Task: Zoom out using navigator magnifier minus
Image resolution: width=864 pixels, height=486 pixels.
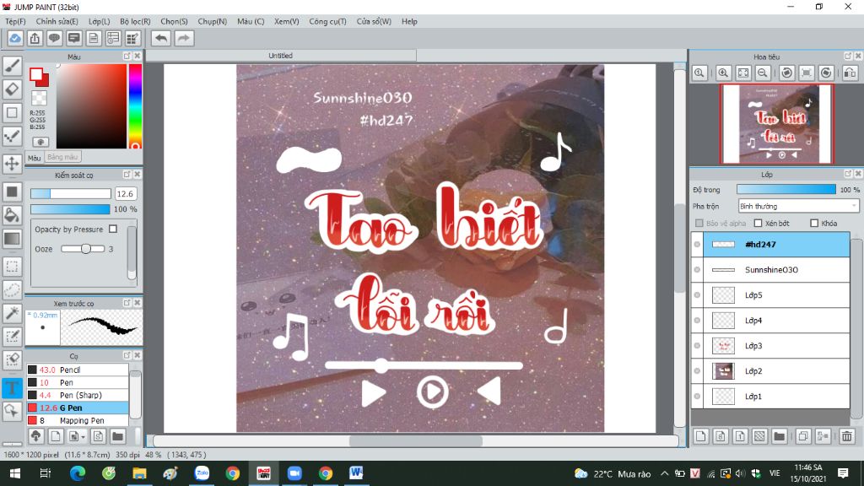Action: [763, 73]
